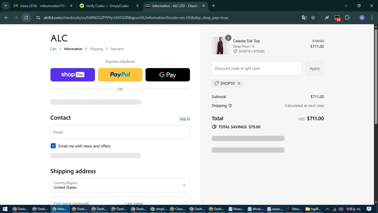Open the Windows Start menu

(x=5, y=209)
